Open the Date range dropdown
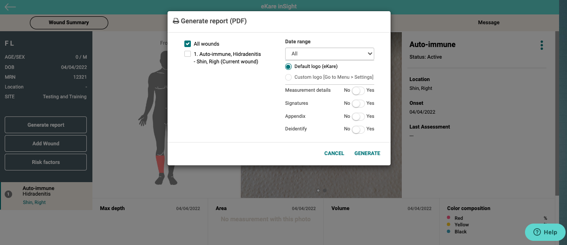 (x=329, y=54)
